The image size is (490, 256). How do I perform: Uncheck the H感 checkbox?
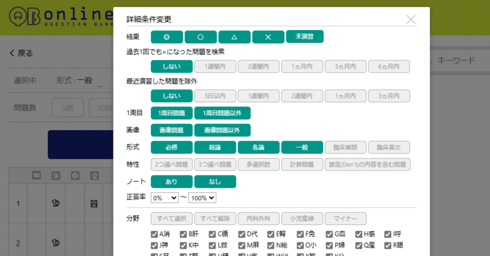point(359,234)
